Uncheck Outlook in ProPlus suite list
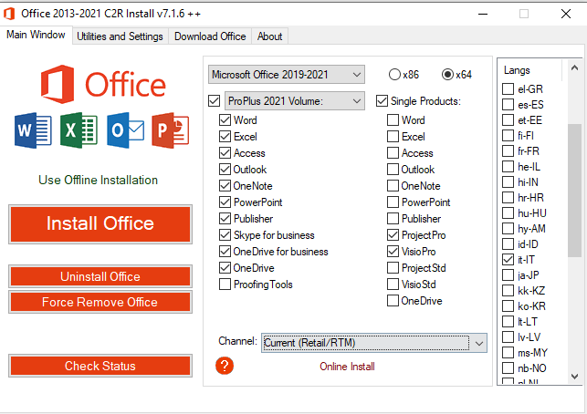The height and width of the screenshot is (414, 587). point(225,170)
